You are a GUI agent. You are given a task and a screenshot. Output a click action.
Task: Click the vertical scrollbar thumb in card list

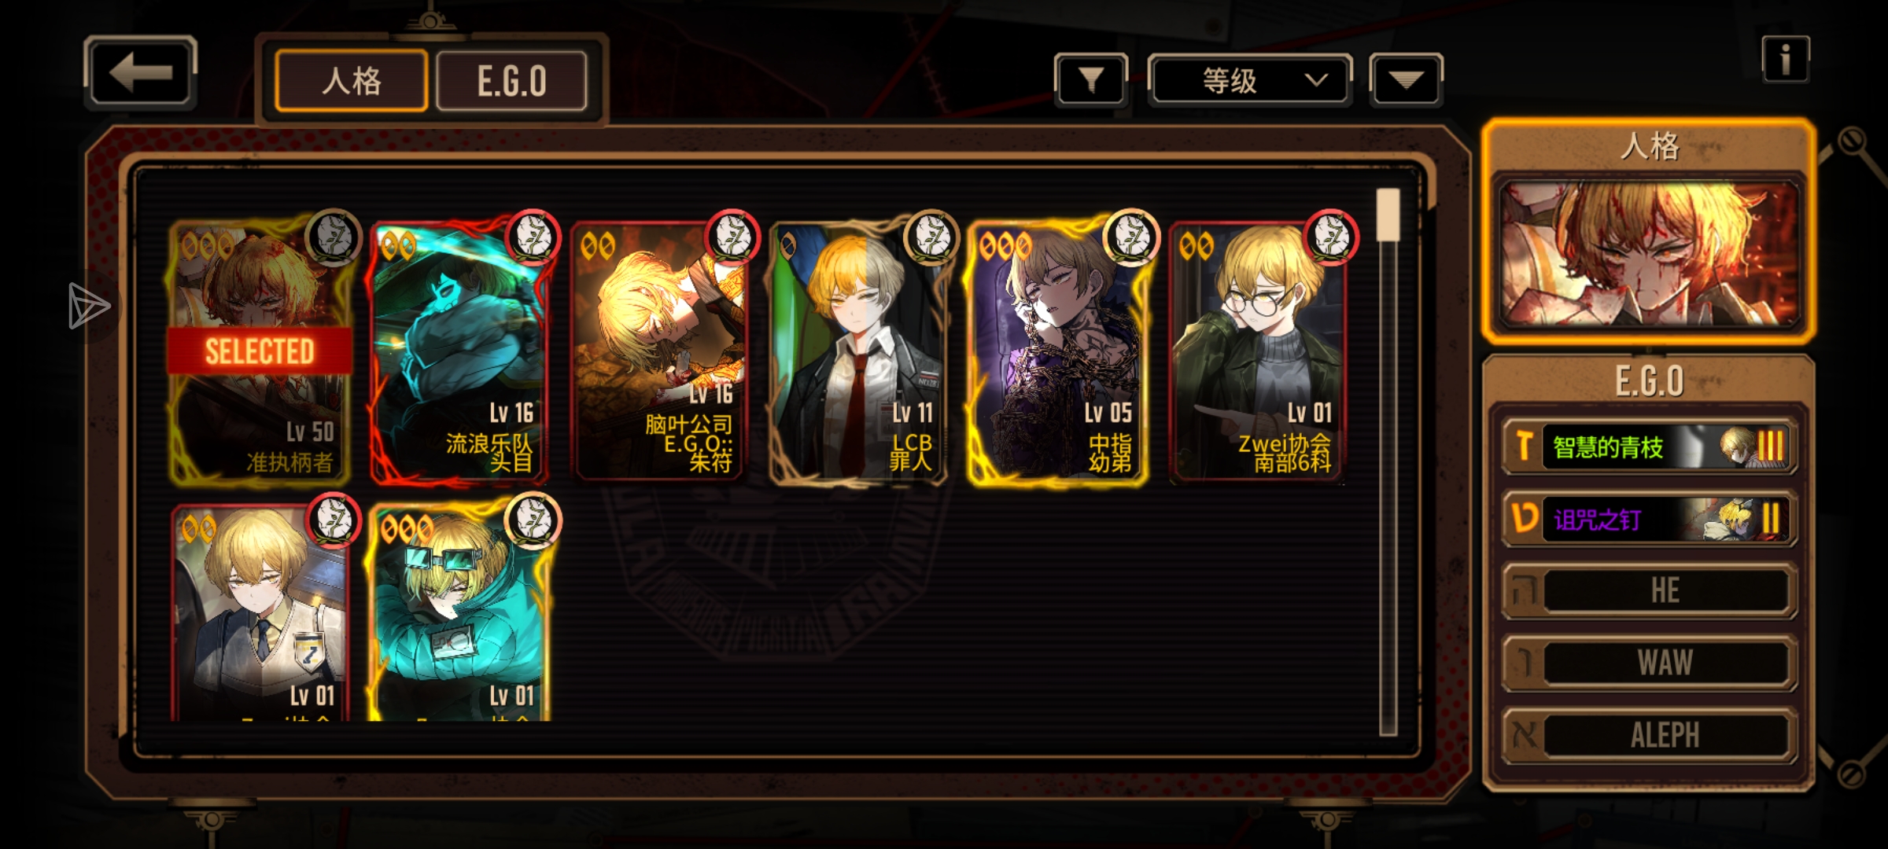tap(1388, 215)
